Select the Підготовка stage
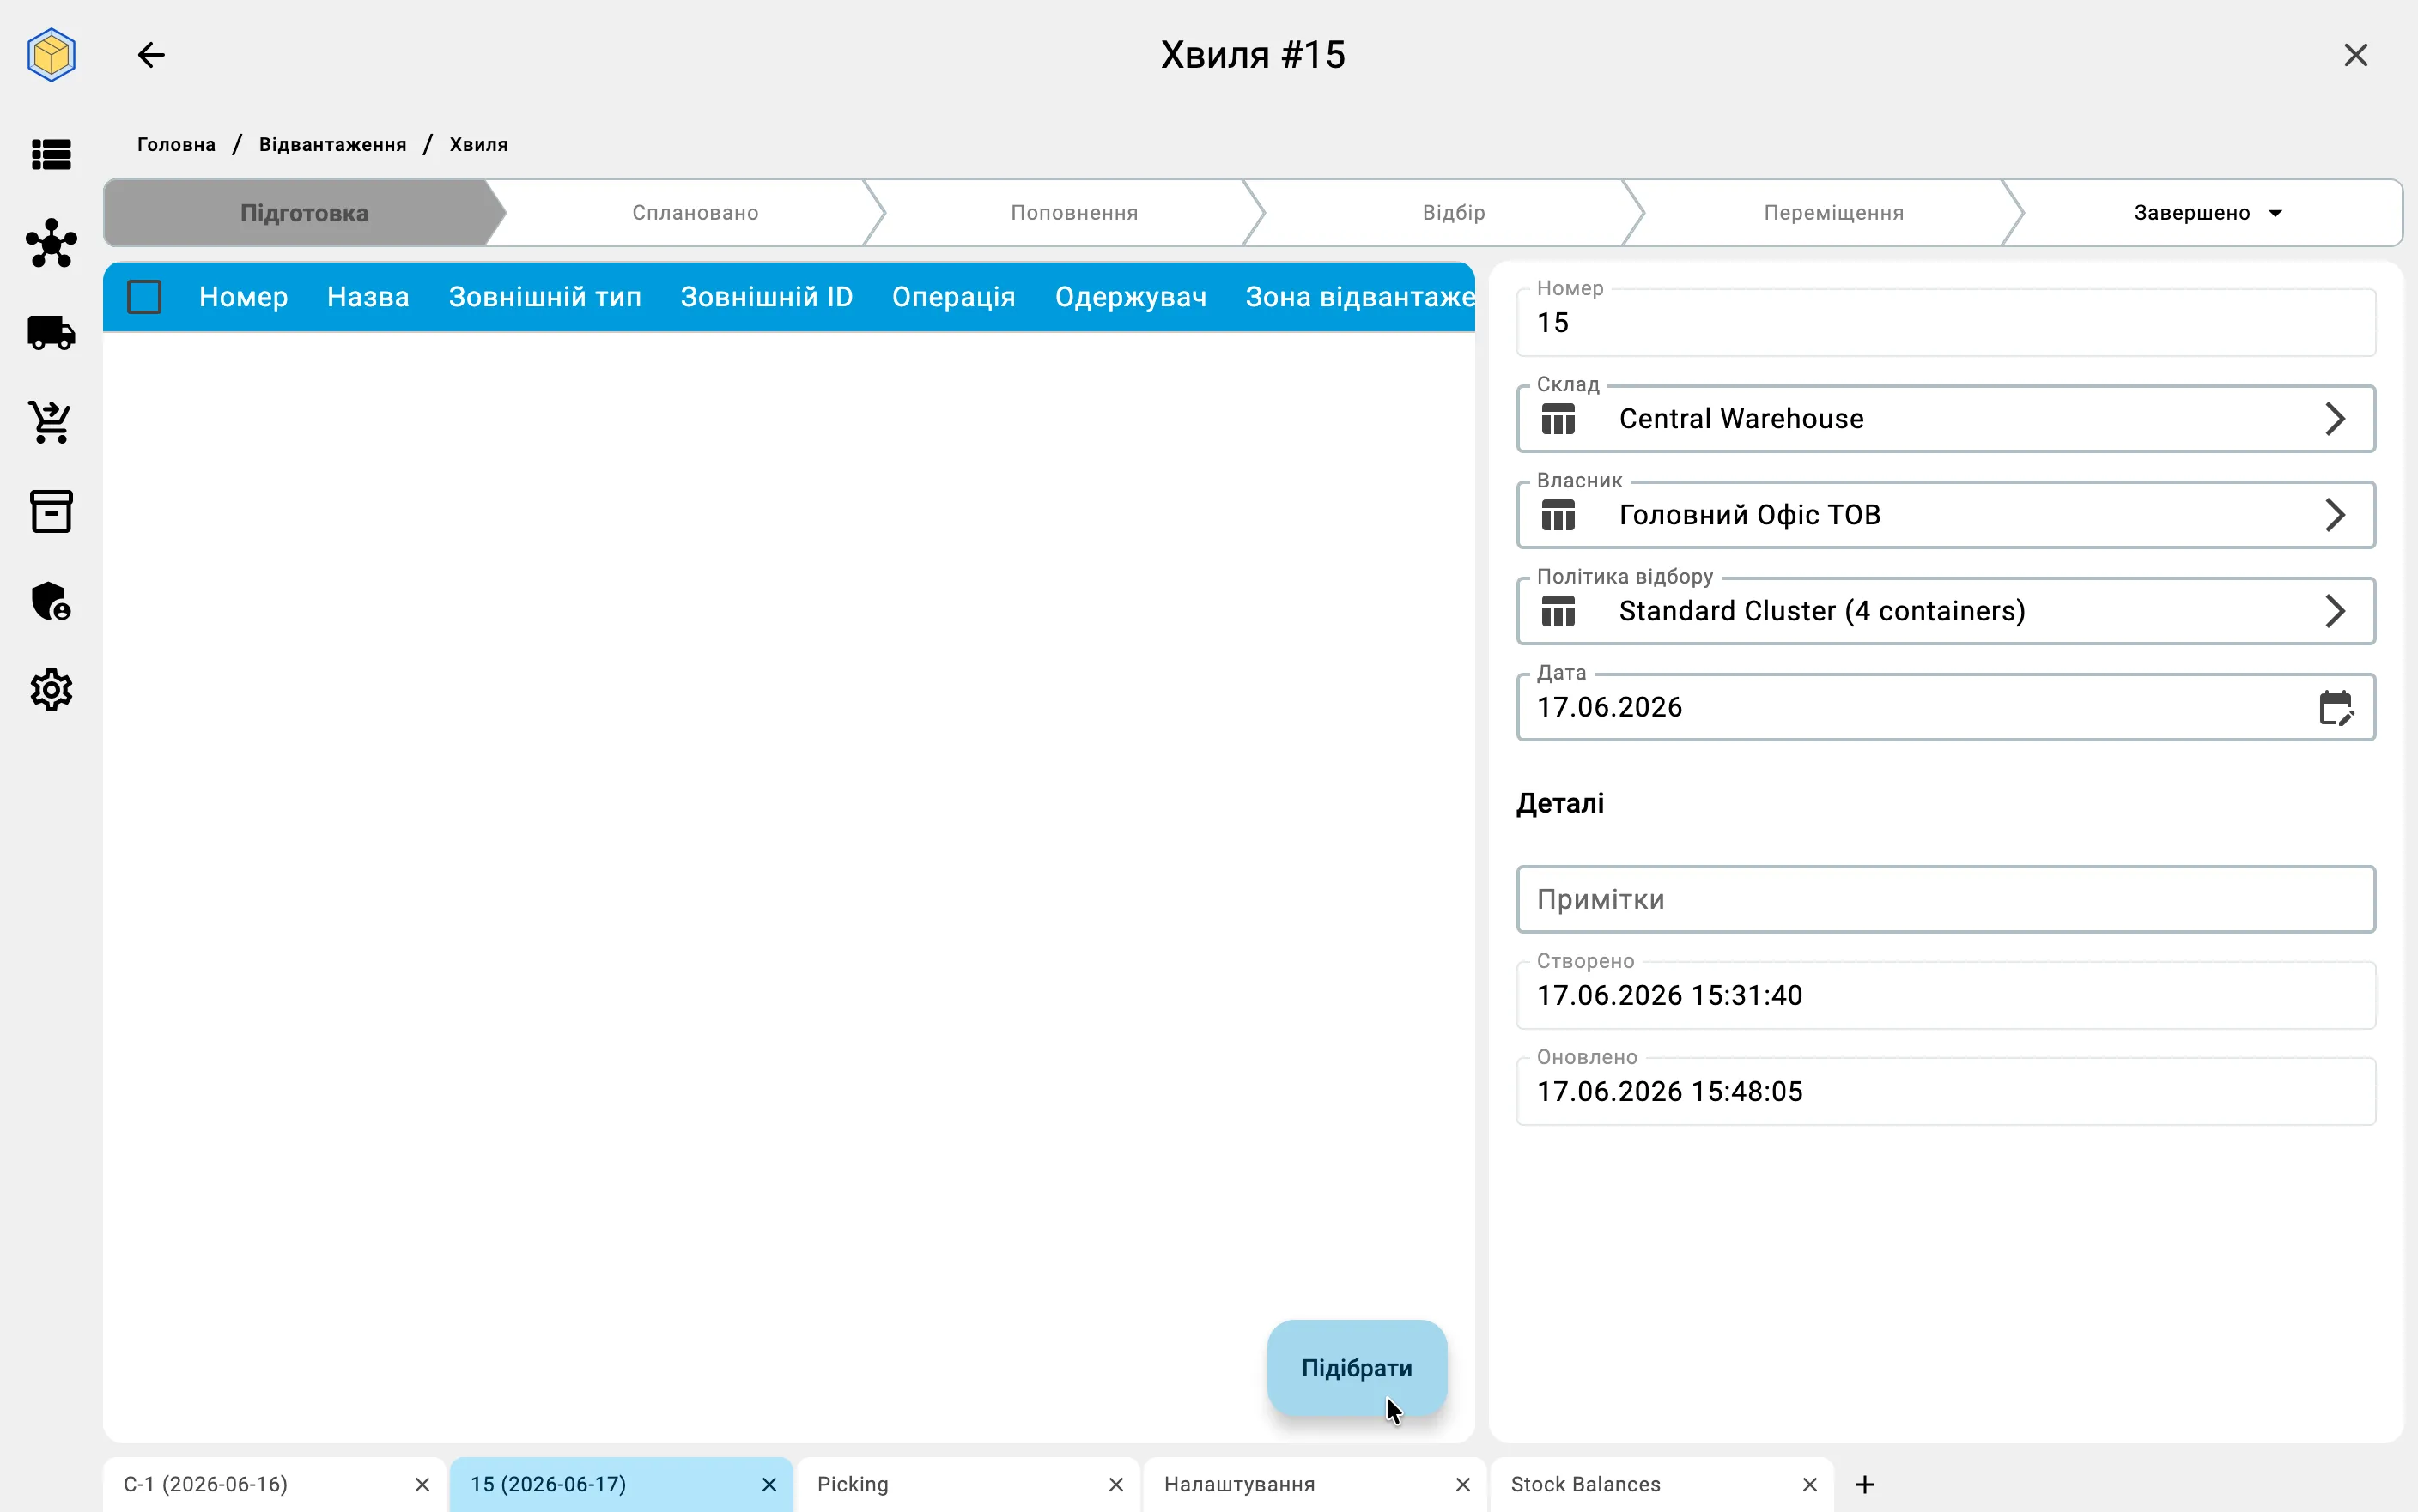Screen dimensions: 2418x1512 point(304,213)
